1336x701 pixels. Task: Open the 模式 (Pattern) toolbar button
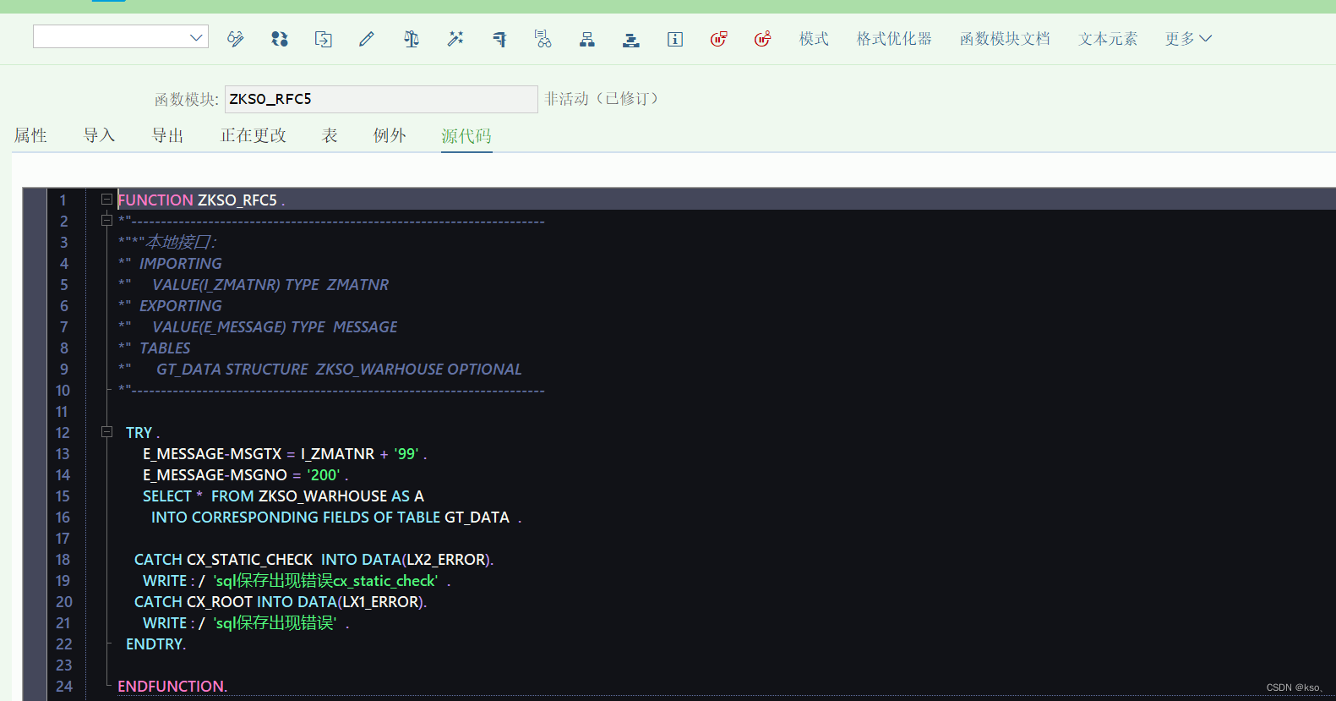815,39
